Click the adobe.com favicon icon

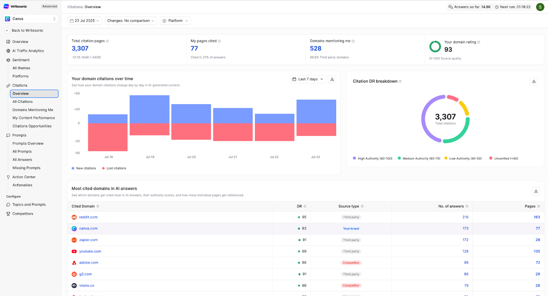coord(74,263)
